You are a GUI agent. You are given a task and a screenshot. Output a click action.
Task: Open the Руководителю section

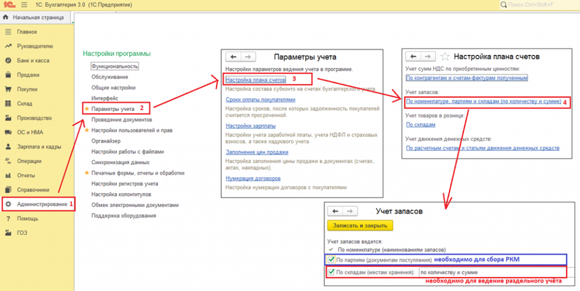click(x=35, y=46)
